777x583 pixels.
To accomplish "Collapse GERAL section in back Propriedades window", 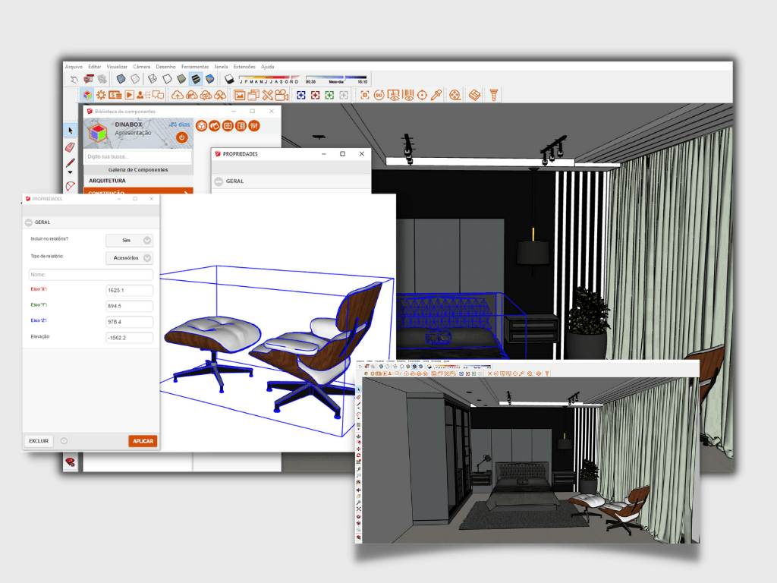I will 219,181.
